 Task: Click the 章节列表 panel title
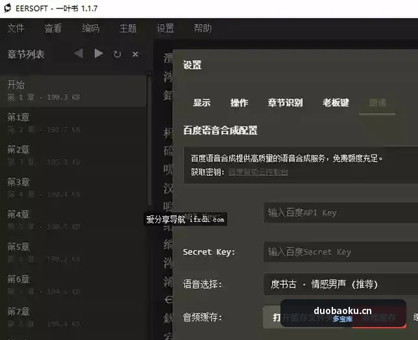[x=25, y=55]
